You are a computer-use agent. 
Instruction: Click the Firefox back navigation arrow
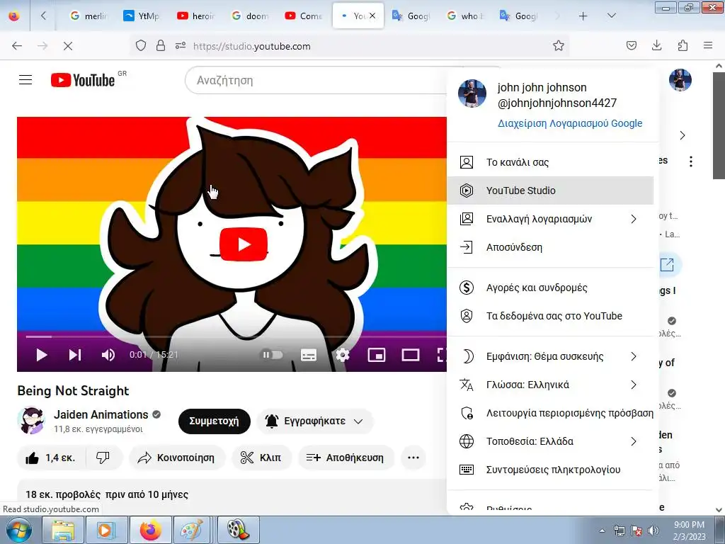pyautogui.click(x=17, y=46)
